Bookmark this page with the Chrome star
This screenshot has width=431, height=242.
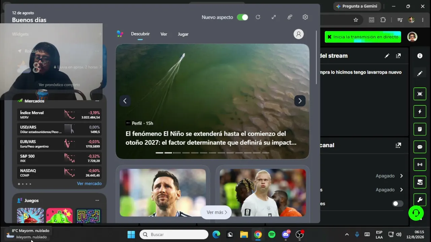click(356, 20)
